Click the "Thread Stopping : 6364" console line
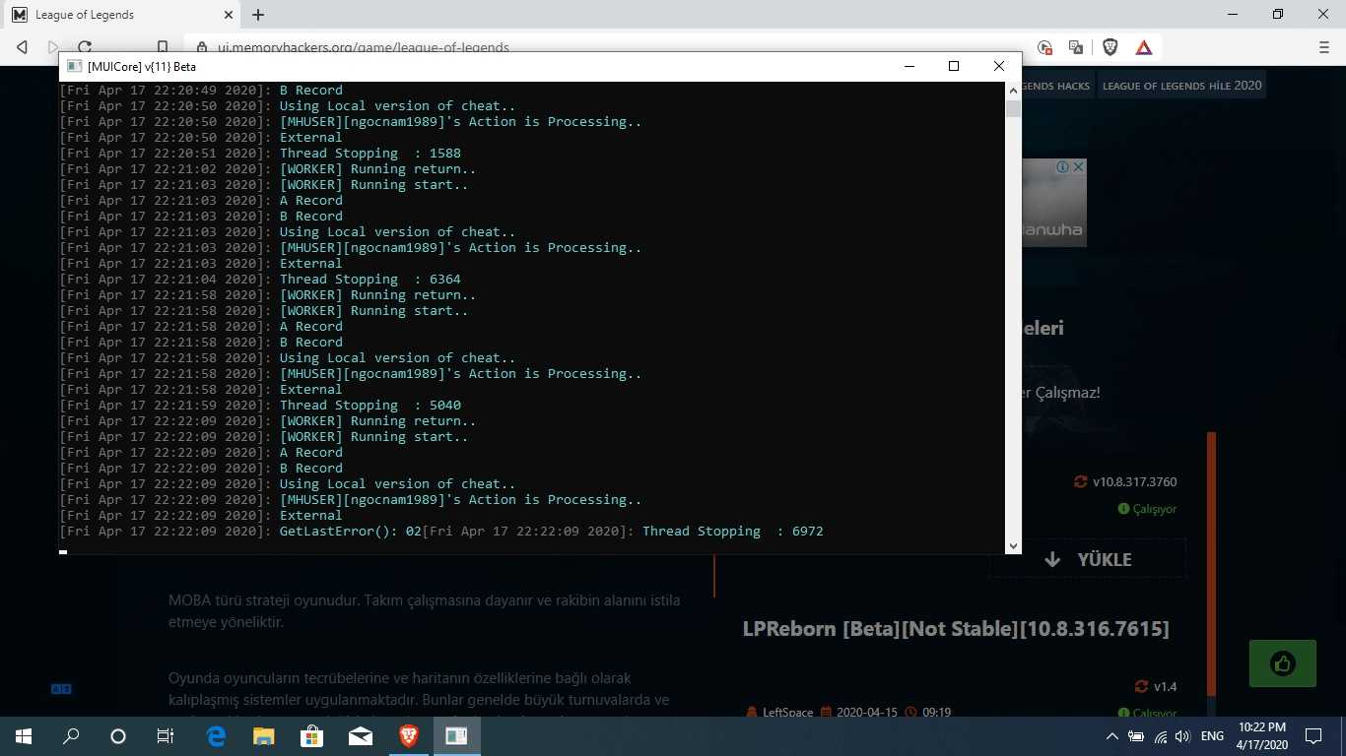The width and height of the screenshot is (1346, 756). pos(370,280)
